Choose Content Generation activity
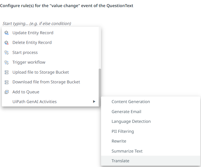201x167 pixels. (x=131, y=102)
